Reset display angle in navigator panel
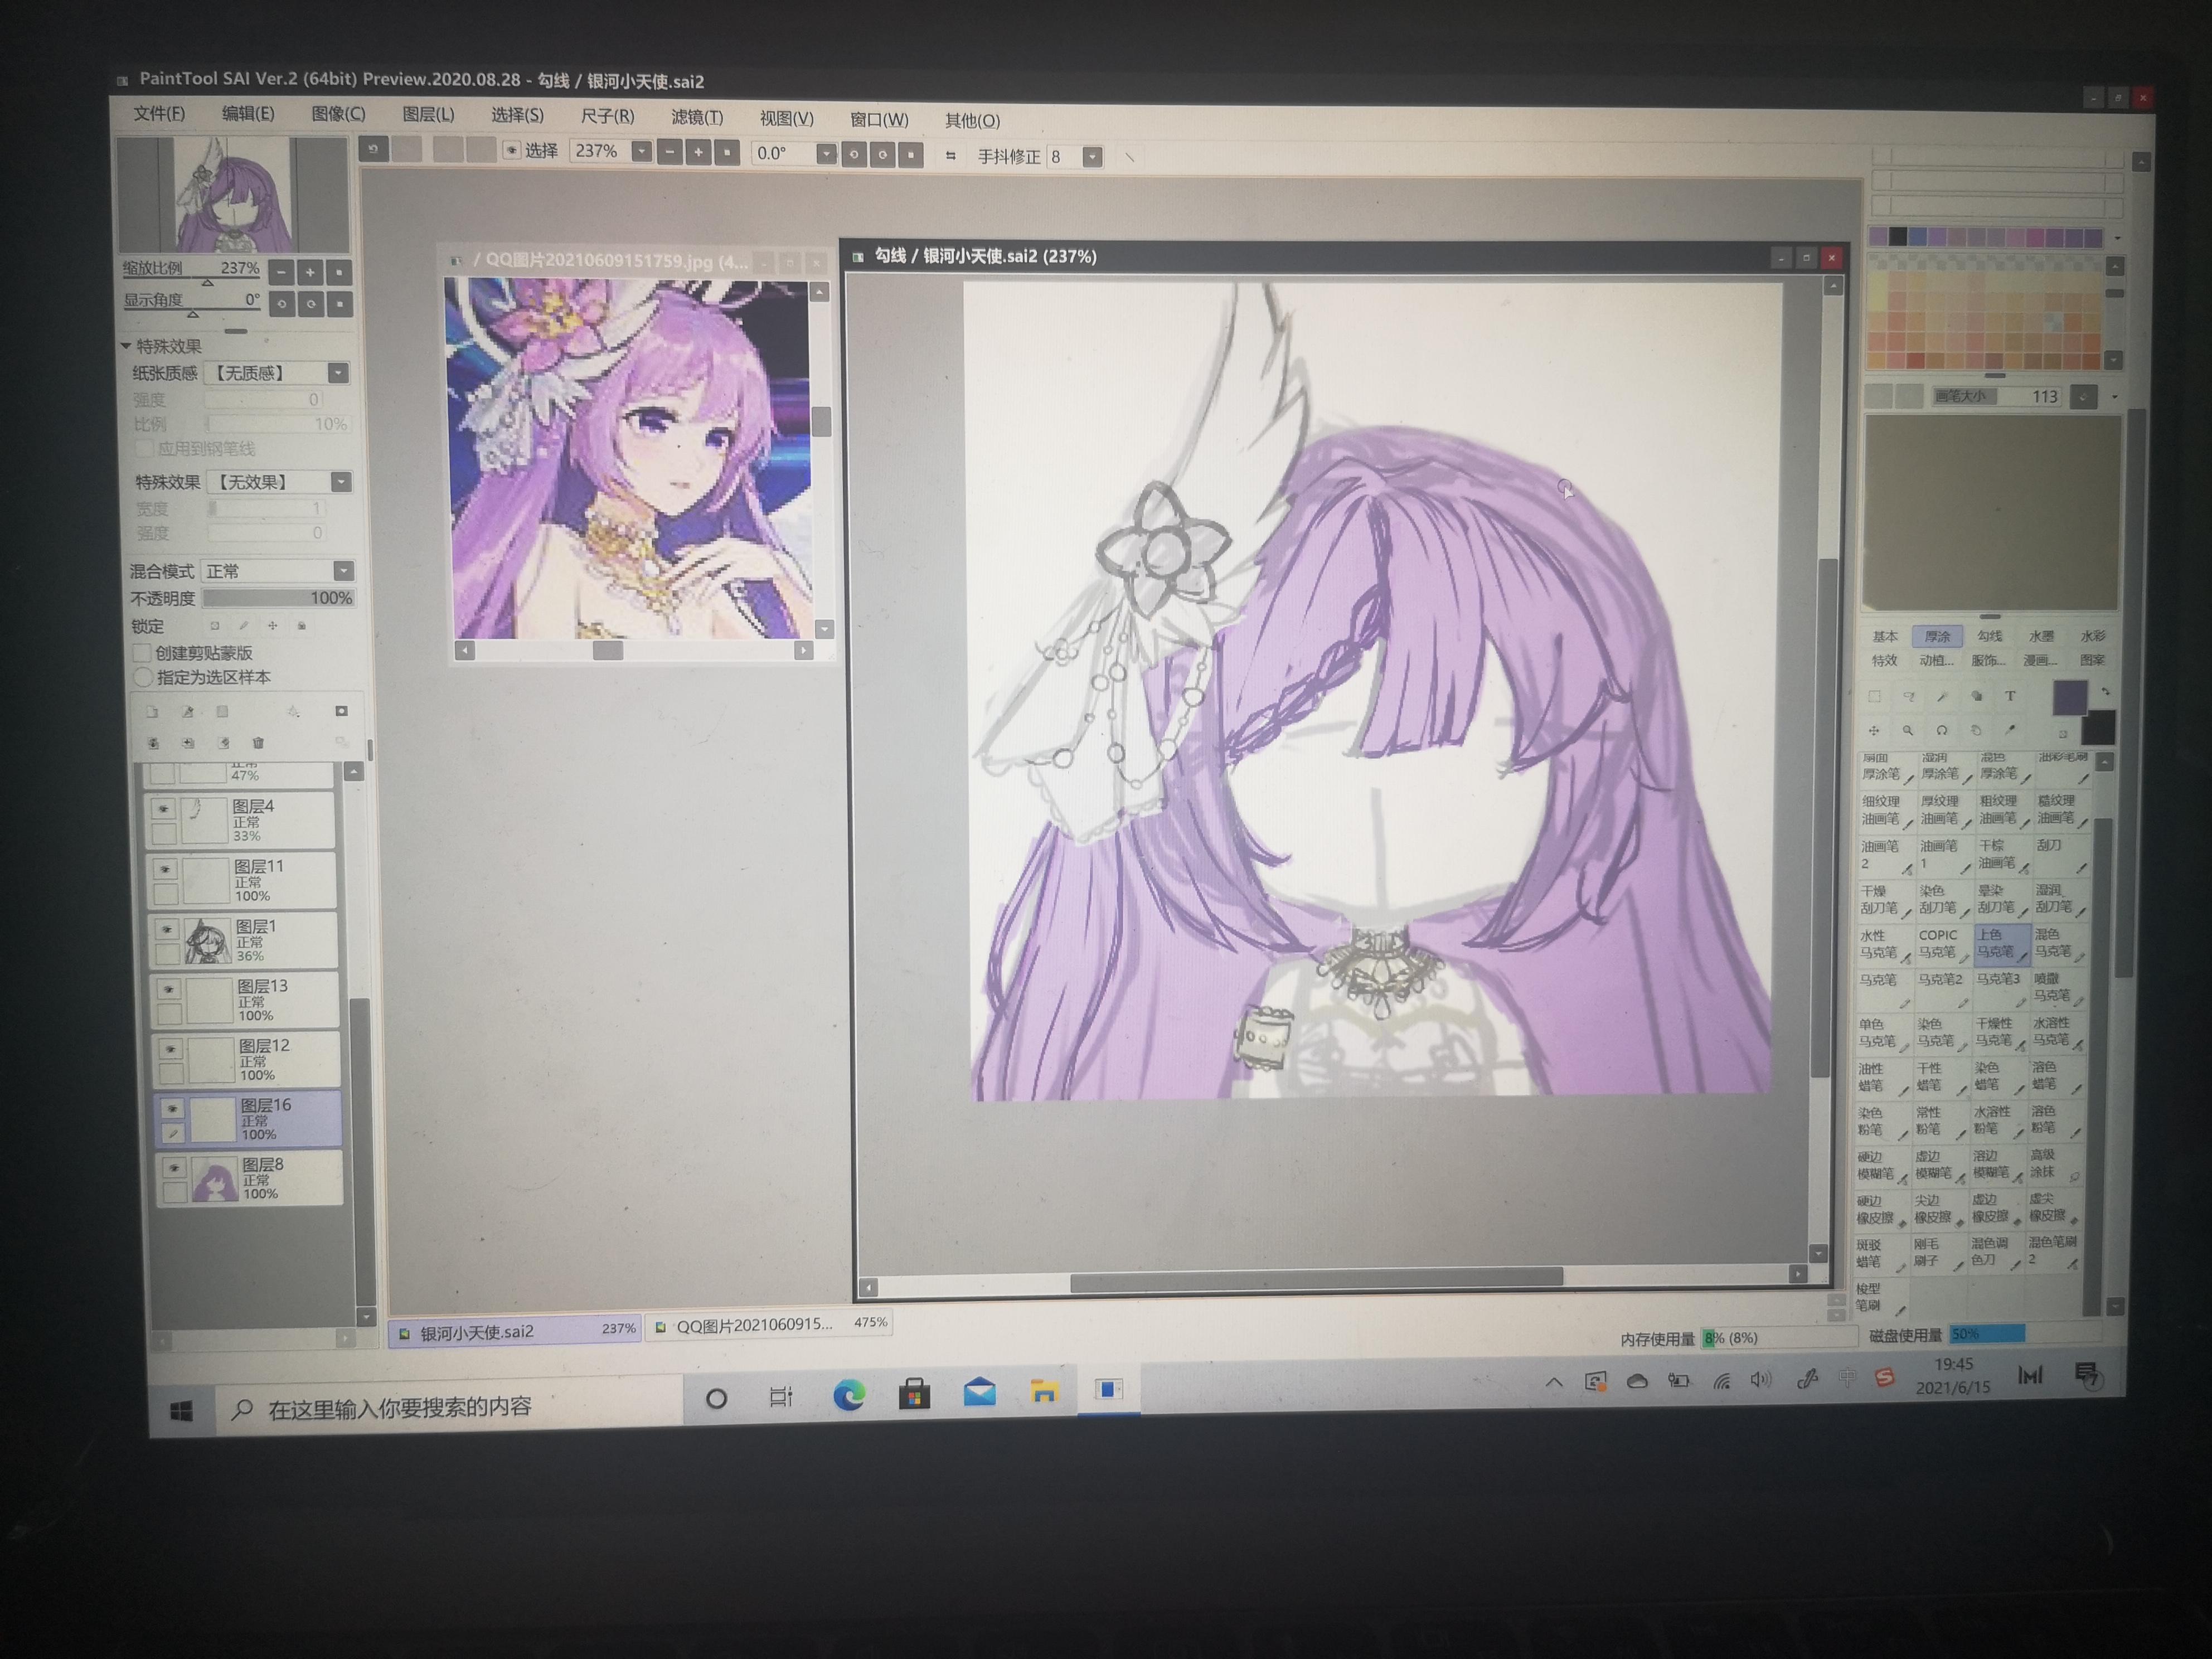The height and width of the screenshot is (1659, 2212). pos(340,304)
